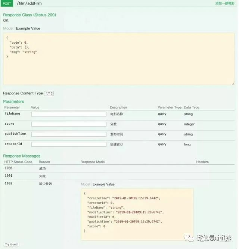239x249 pixels.
Task: Click the HTTP Status Code column header
Action: pos(18,162)
